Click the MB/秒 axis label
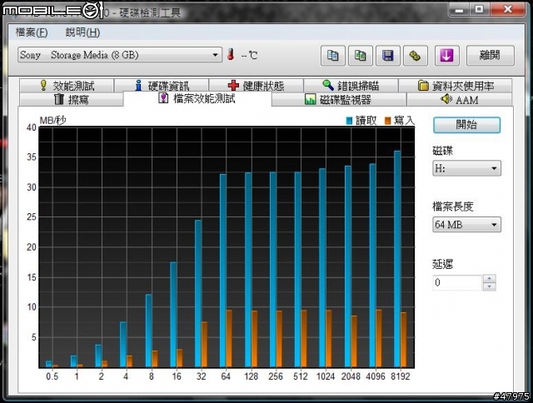The height and width of the screenshot is (403, 533). point(52,120)
